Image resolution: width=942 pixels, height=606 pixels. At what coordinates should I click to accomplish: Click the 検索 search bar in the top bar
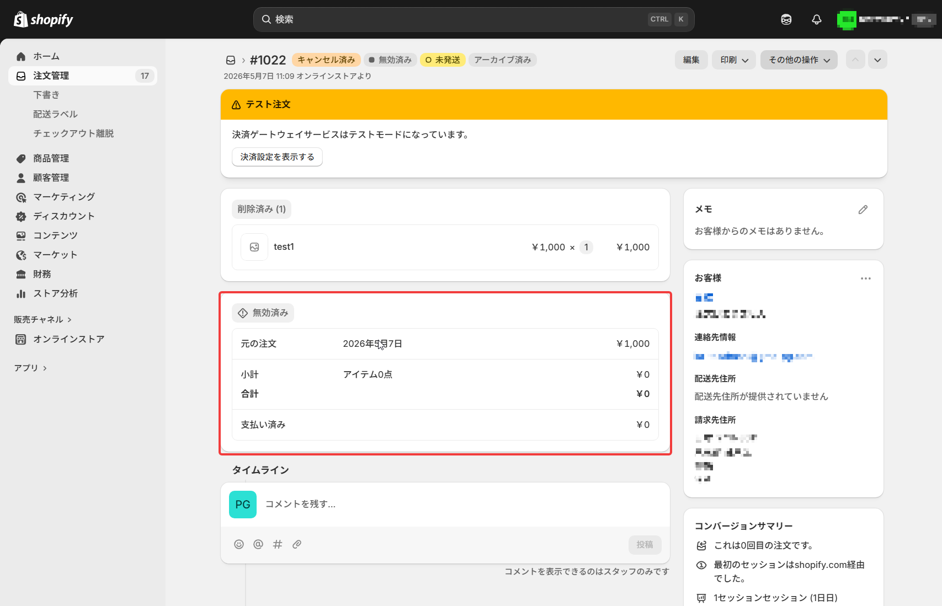473,19
